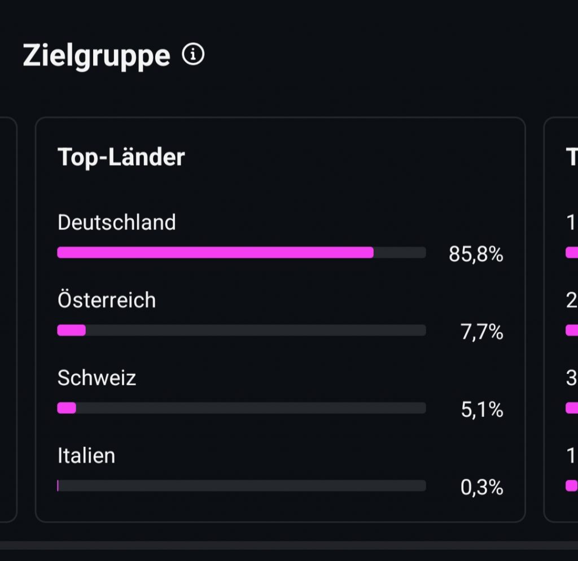Screen dimensions: 578x561
Task: Select the Zielgruppe section heading
Action: (x=96, y=56)
